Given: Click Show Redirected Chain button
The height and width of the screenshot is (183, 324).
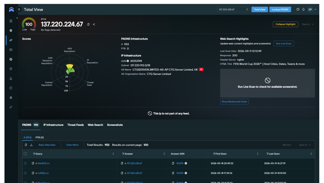Looking at the screenshot, I should click(x=234, y=102).
